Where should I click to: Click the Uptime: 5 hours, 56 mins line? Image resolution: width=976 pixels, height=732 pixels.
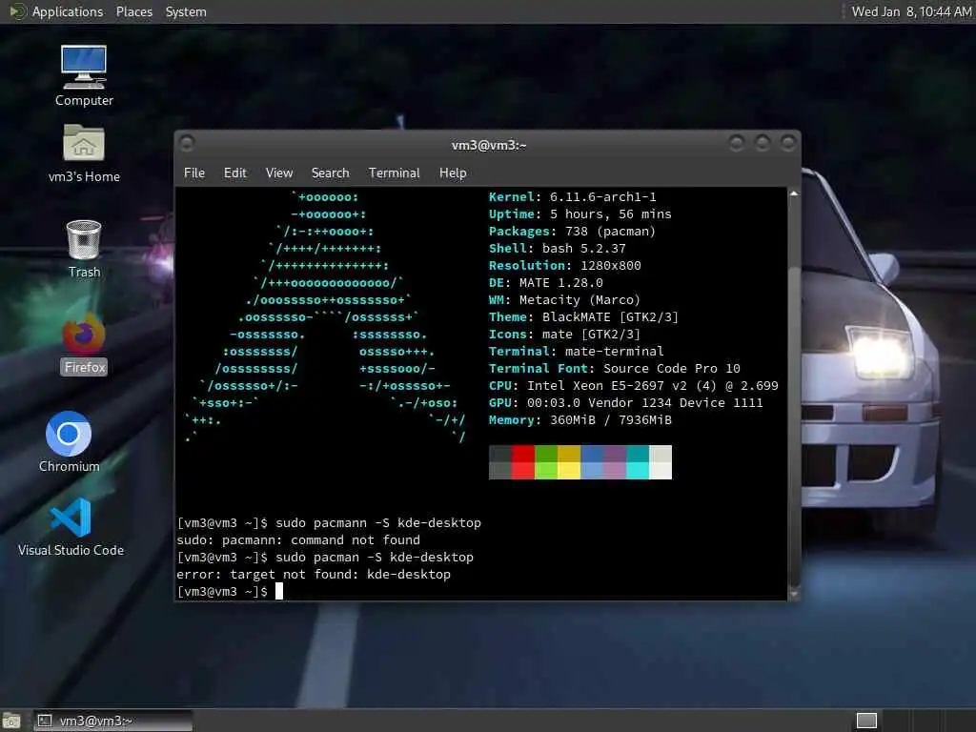tap(580, 214)
